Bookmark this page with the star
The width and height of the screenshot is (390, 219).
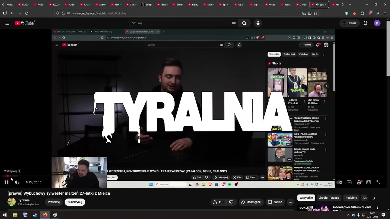point(315,13)
